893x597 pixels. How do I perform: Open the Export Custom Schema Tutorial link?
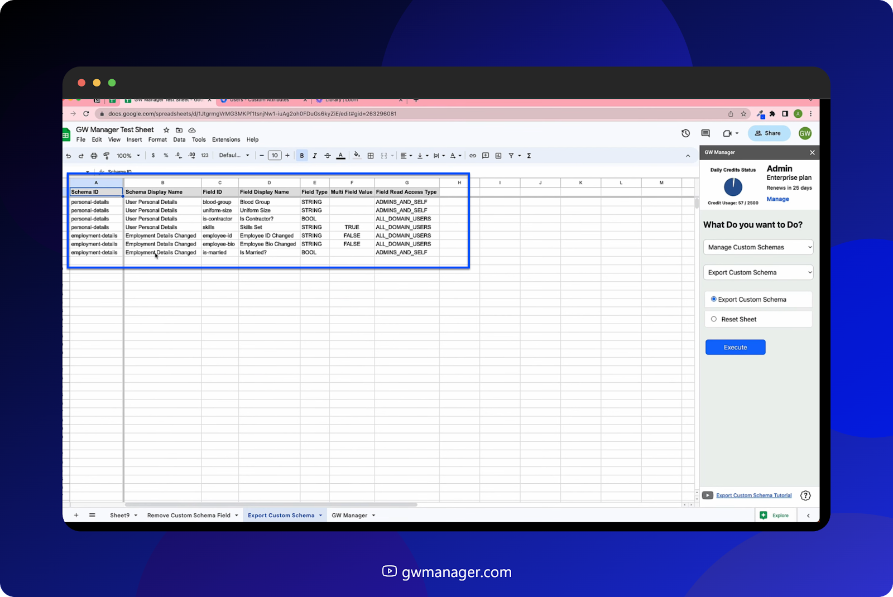753,495
